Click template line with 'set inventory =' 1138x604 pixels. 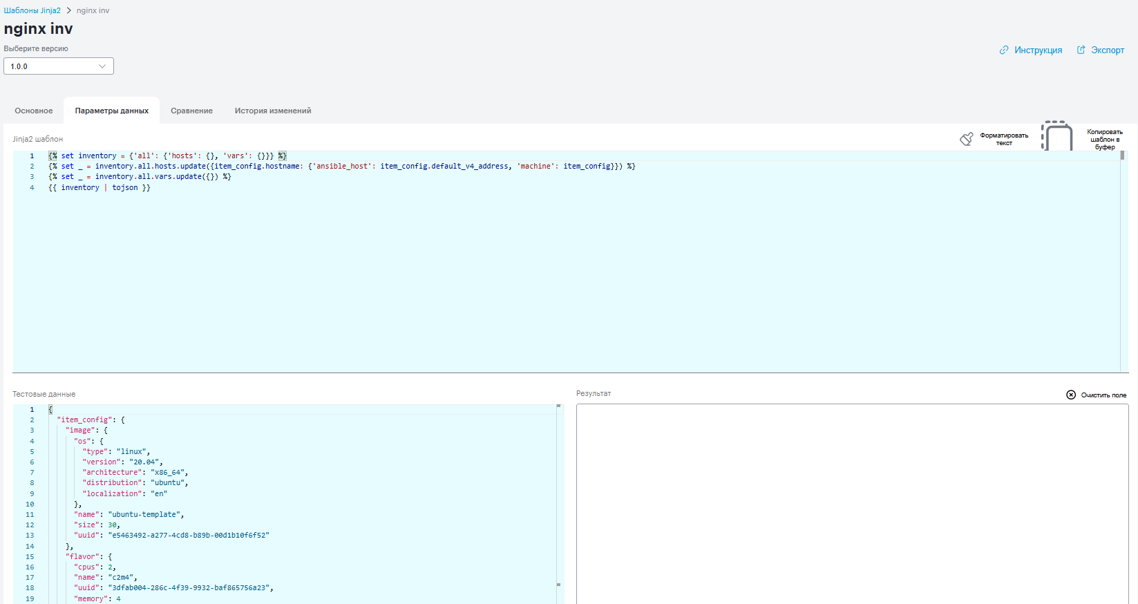coord(167,155)
